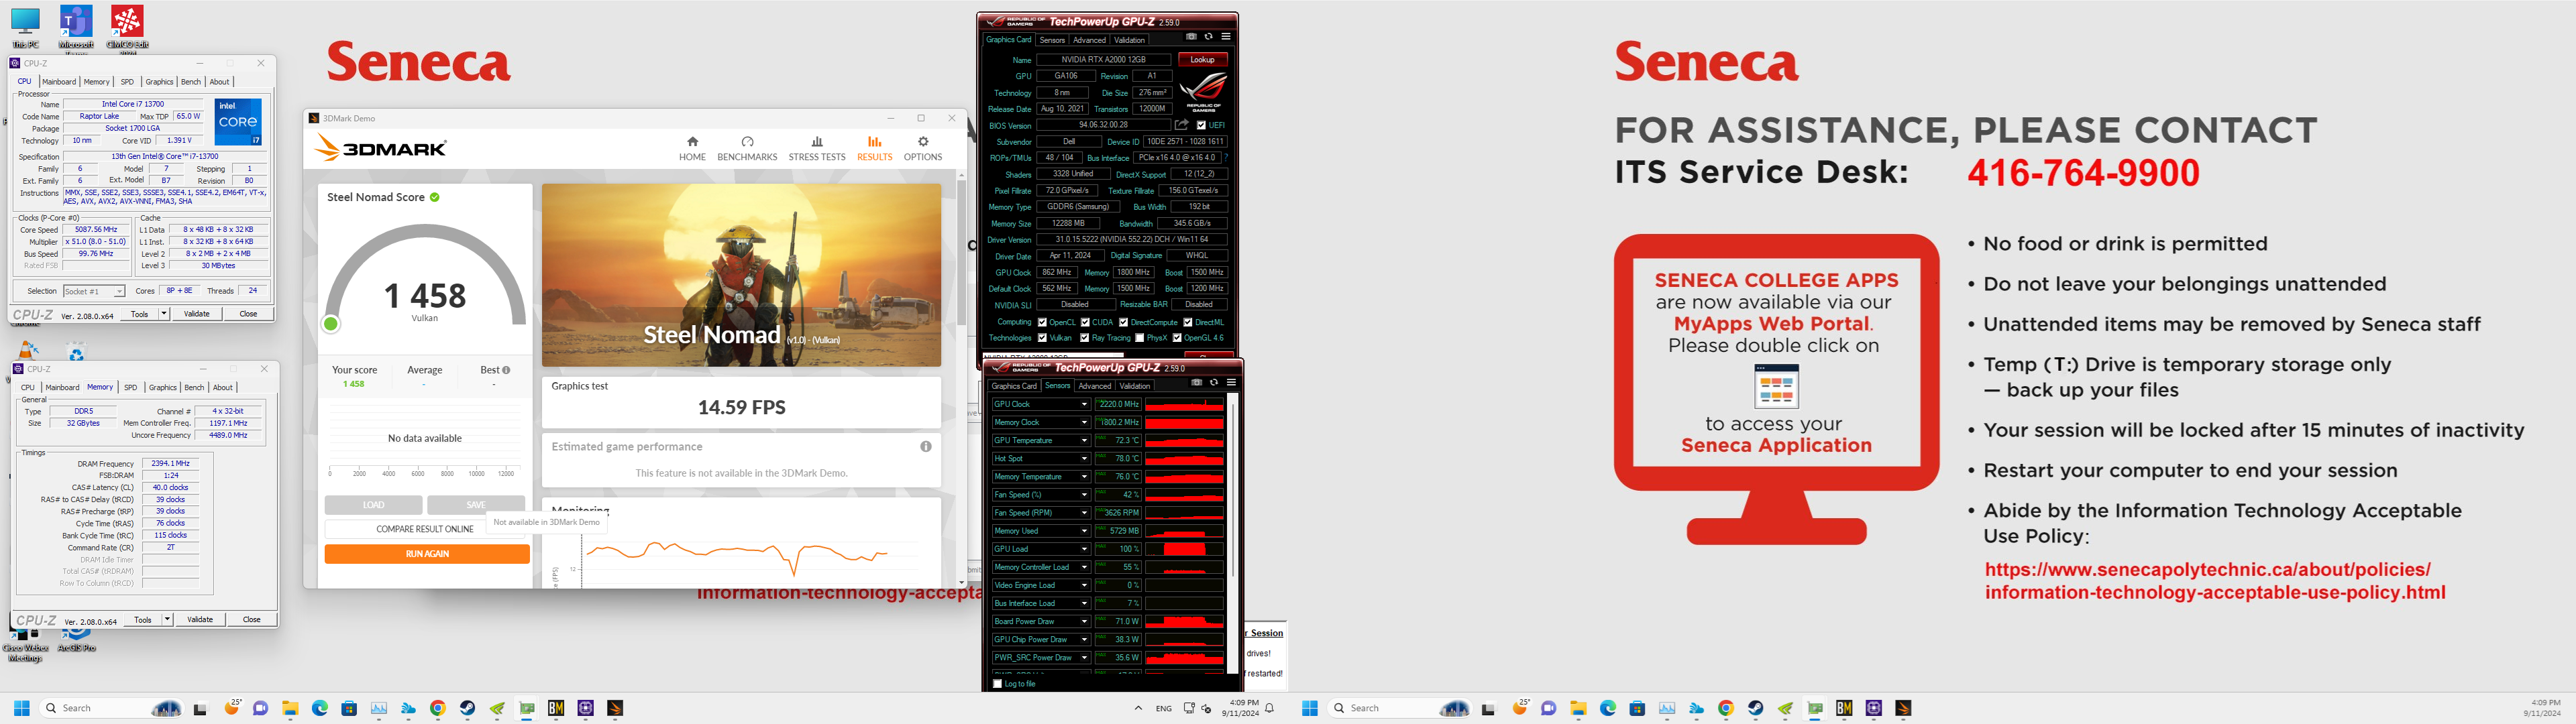The width and height of the screenshot is (2576, 724).
Task: Click Steel Nomad benchmark thumbnail image
Action: [741, 275]
